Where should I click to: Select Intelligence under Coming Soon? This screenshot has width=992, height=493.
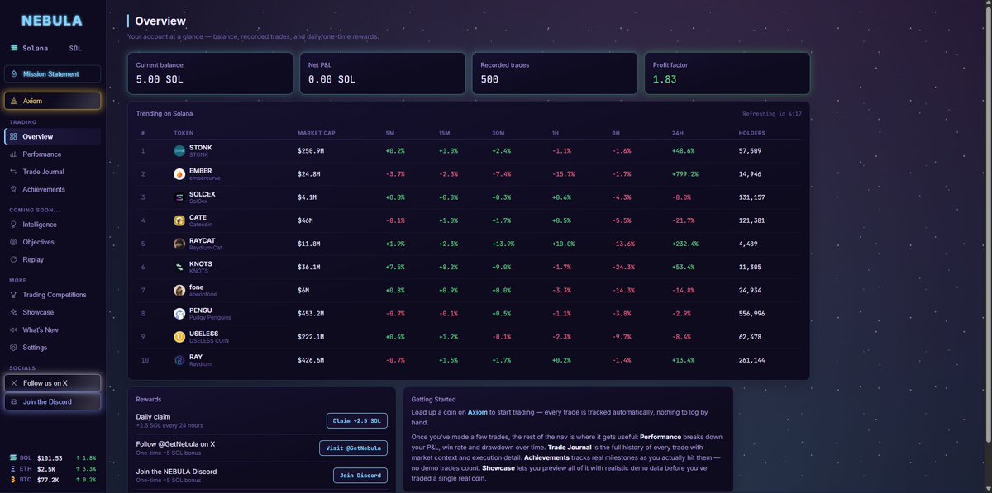[x=52, y=225]
